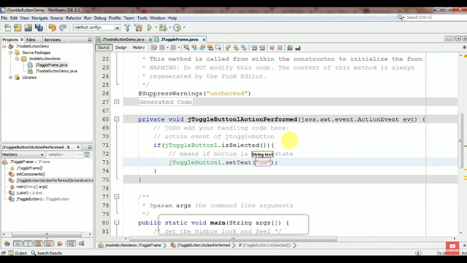Switch to the Design view of JToggleFrame.java
Viewport: 467px width, 263px height.
(121, 47)
